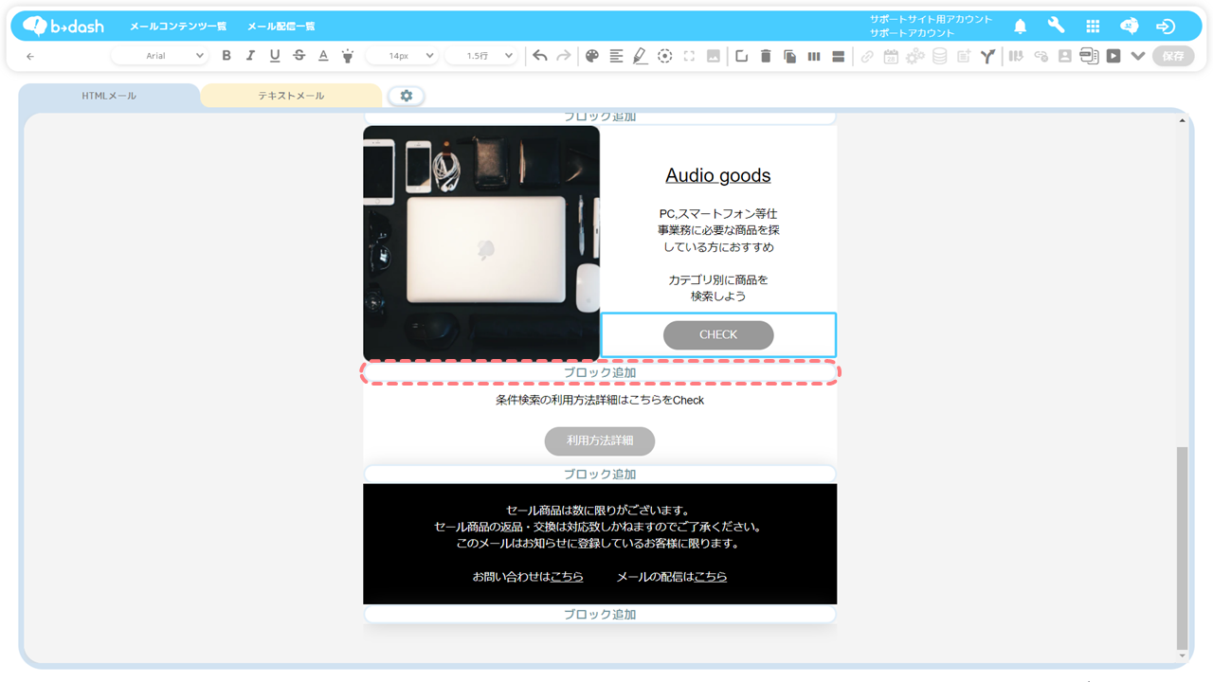Image resolution: width=1213 pixels, height=682 pixels.
Task: Open the gear settings beside tabs
Action: coord(407,96)
